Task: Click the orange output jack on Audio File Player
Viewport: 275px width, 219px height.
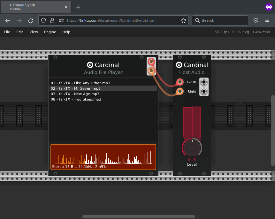Action: pos(151,71)
